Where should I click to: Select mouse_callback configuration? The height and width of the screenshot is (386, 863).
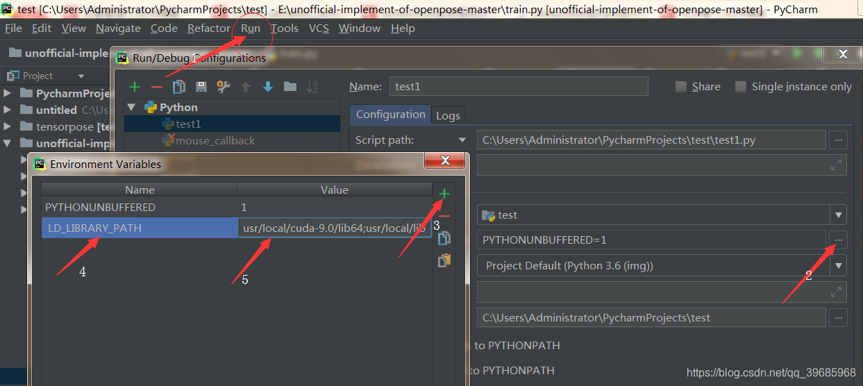pyautogui.click(x=215, y=140)
